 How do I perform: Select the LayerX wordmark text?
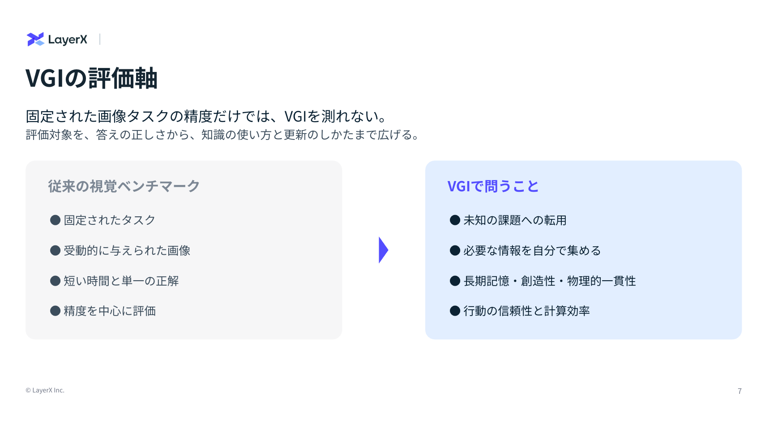pos(68,40)
